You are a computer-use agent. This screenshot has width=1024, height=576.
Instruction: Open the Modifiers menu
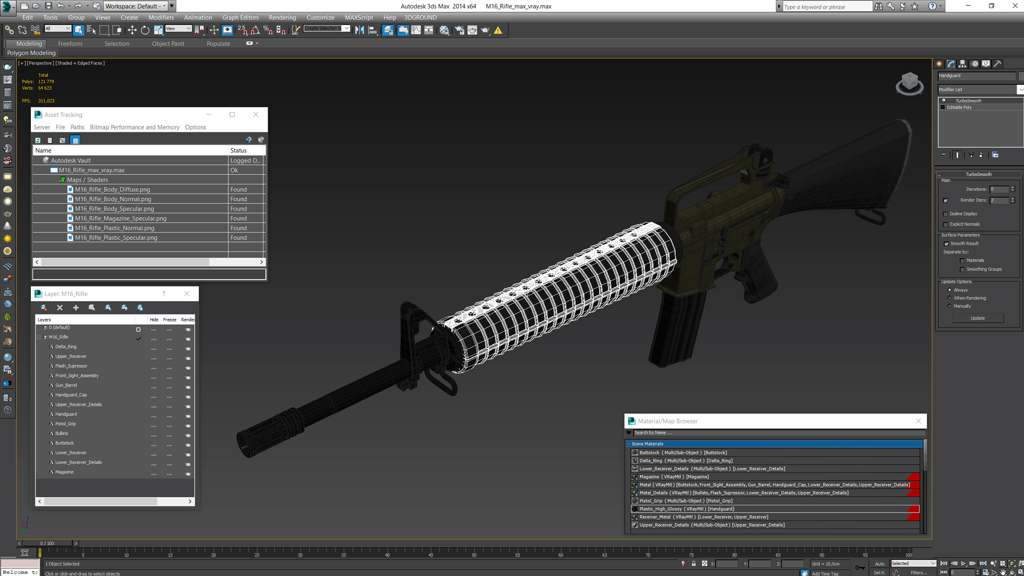(x=161, y=18)
